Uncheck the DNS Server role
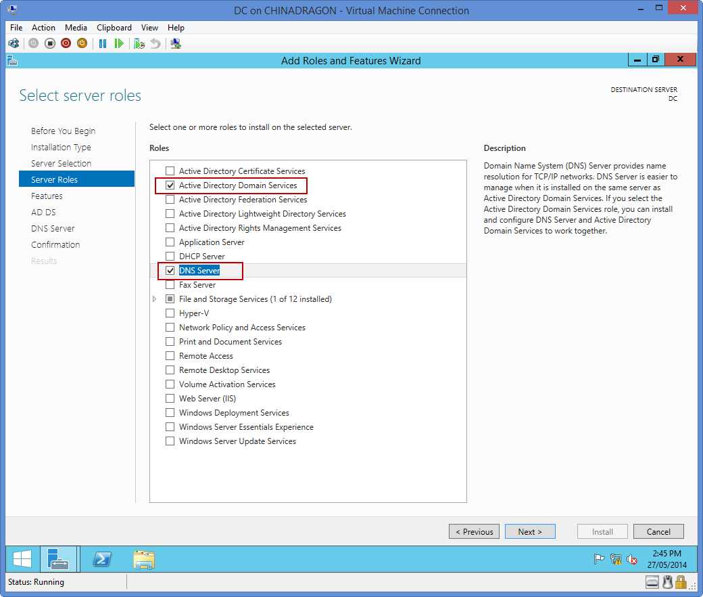Viewport: 703px width, 597px height. 170,270
